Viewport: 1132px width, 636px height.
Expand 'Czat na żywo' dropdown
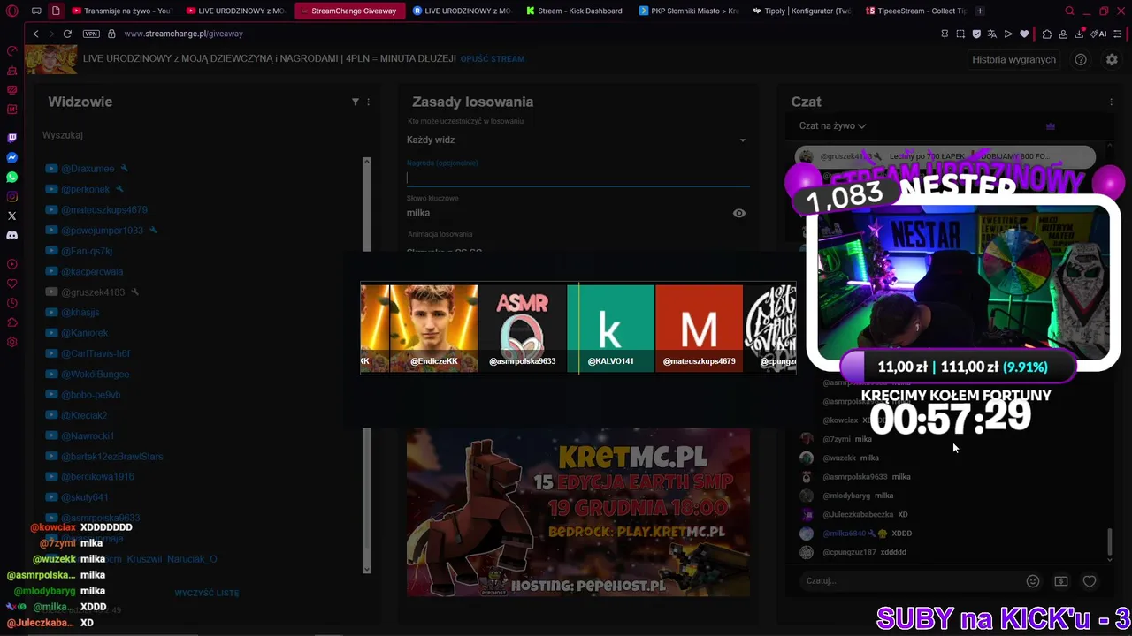(832, 125)
